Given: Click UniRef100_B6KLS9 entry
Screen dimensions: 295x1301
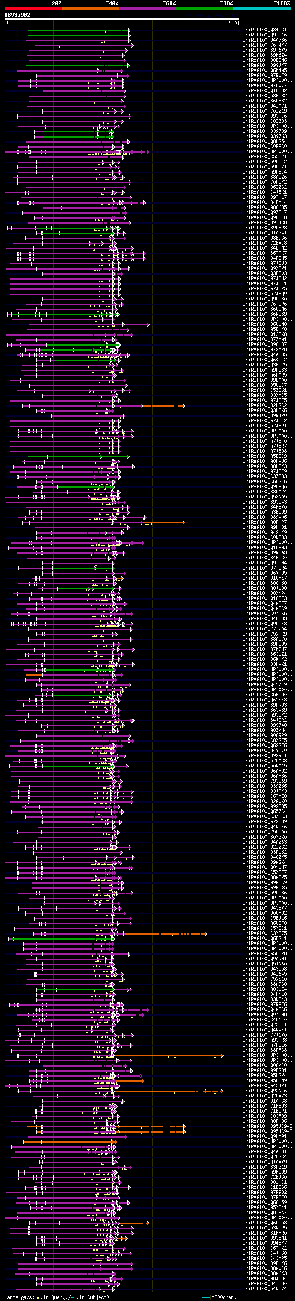Looking at the screenshot, I should 265,314.
